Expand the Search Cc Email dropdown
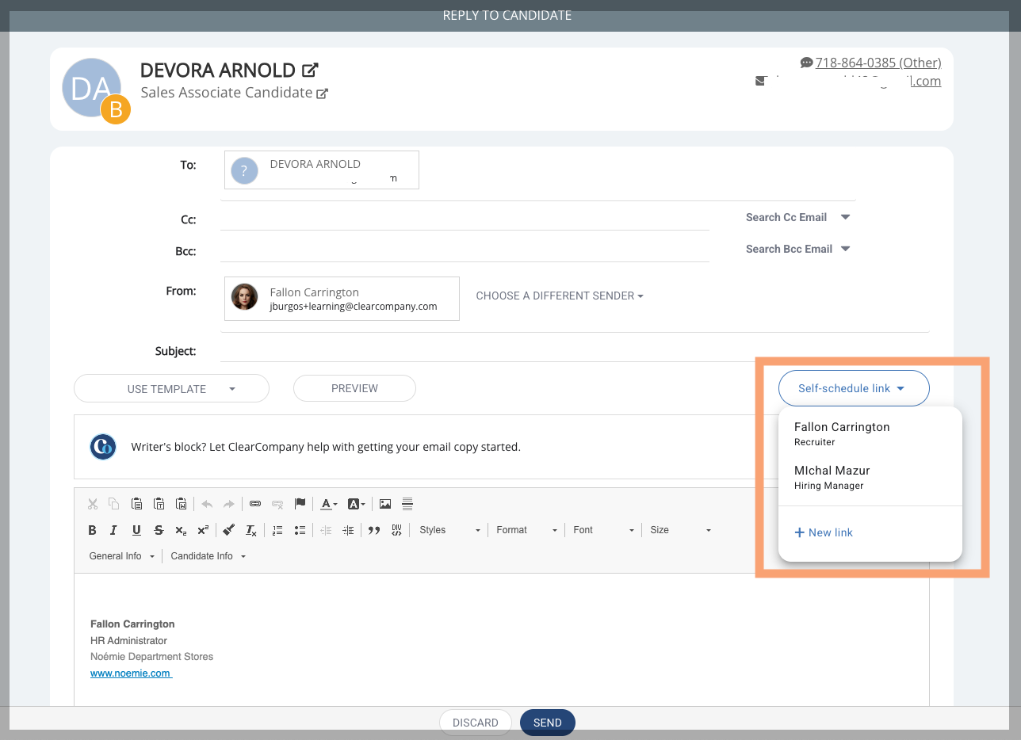Viewport: 1021px width, 740px height. tap(797, 217)
